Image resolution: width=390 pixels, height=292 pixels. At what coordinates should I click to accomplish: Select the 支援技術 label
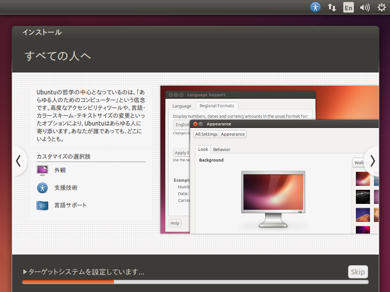coord(66,188)
